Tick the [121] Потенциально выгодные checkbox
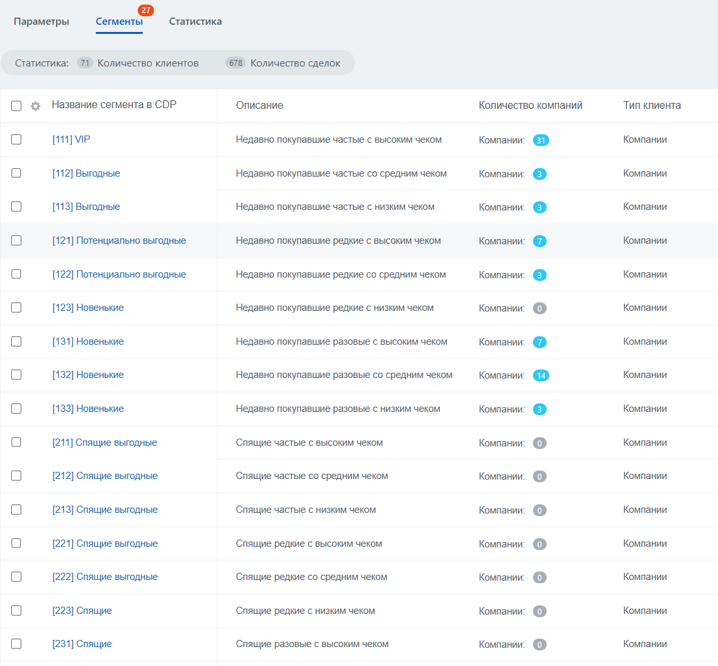718x666 pixels. point(16,240)
